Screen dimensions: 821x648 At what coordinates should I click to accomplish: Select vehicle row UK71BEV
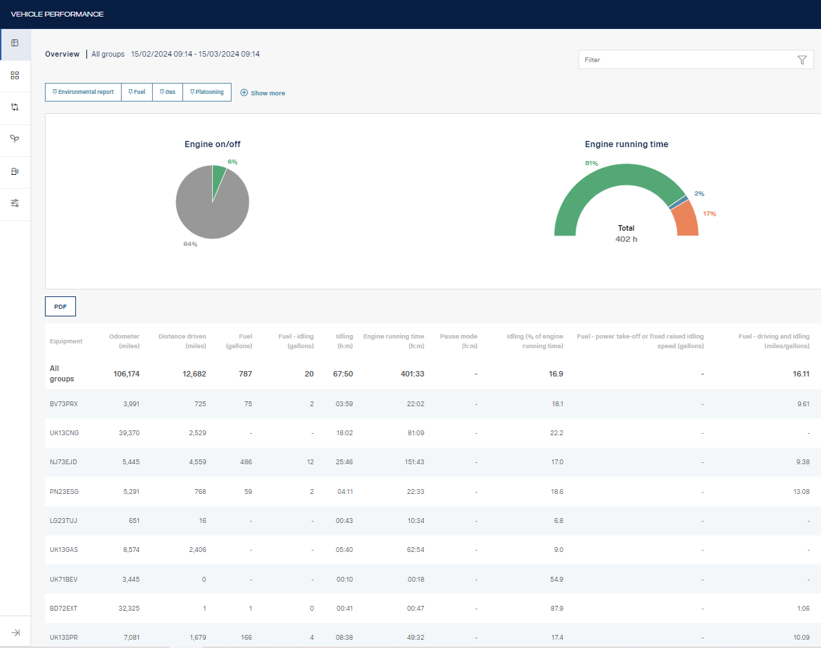click(x=433, y=580)
